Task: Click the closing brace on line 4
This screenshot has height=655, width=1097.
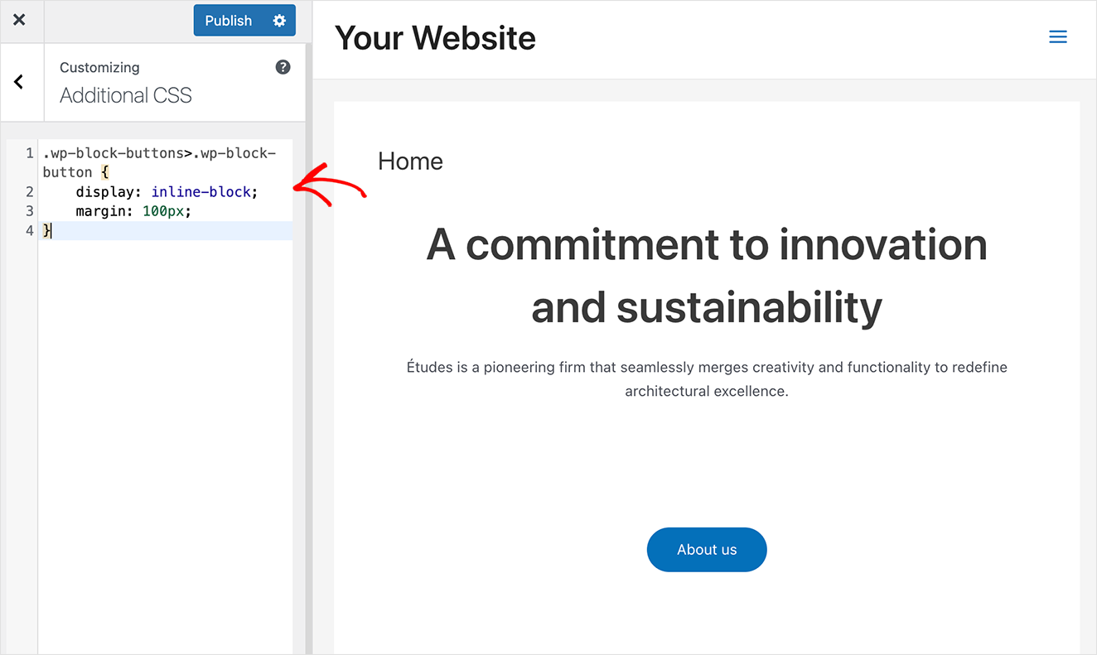Action: tap(46, 230)
